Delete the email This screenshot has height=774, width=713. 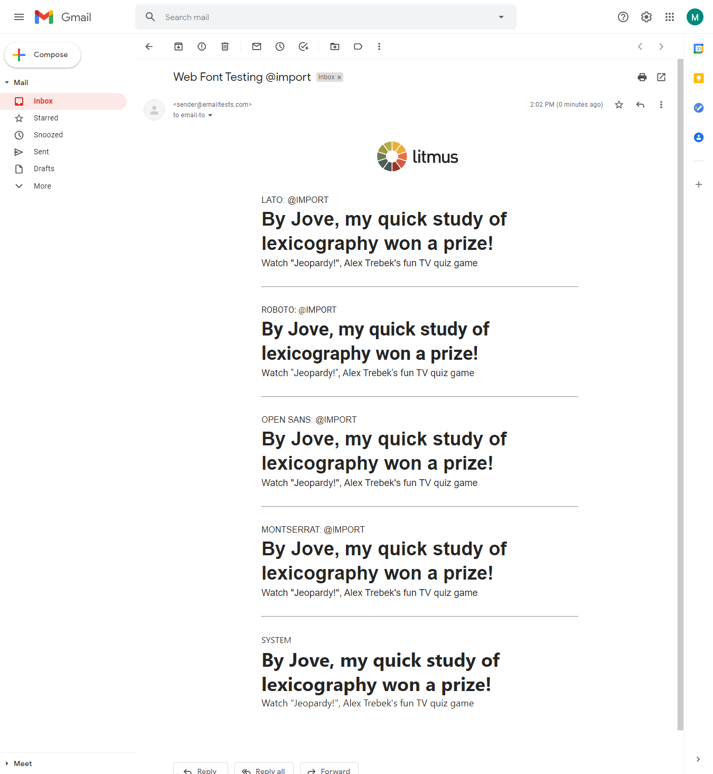[x=224, y=46]
